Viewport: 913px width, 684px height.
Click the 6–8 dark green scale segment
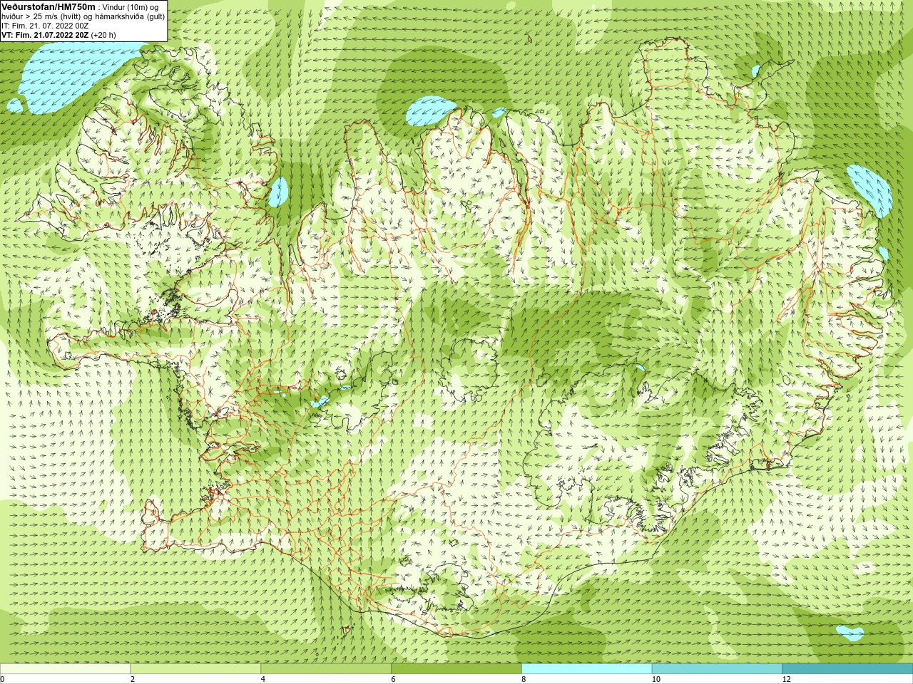pyautogui.click(x=456, y=669)
